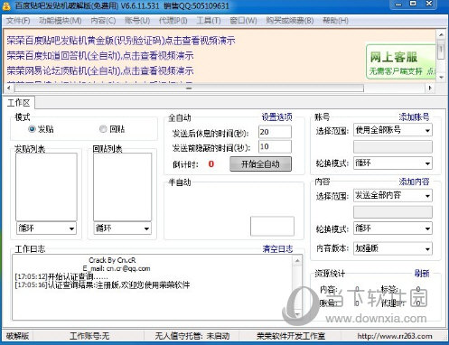Click the red 倒计时 counter value 0
The height and width of the screenshot is (345, 449).
click(x=211, y=164)
